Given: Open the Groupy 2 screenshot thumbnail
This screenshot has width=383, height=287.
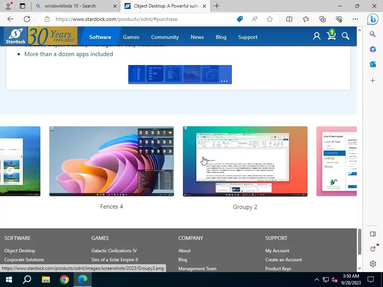Looking at the screenshot, I should (245, 161).
